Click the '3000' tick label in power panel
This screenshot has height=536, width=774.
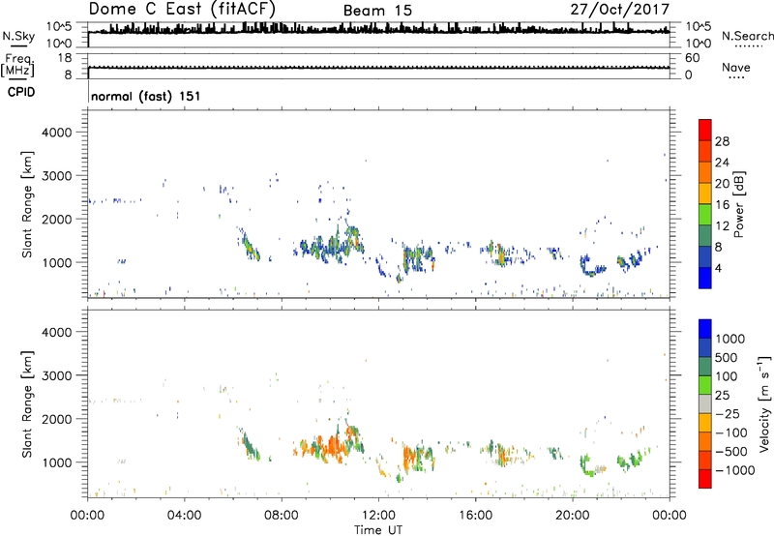56,176
